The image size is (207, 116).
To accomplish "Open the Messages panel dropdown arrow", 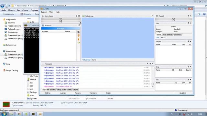I will tap(147, 64).
